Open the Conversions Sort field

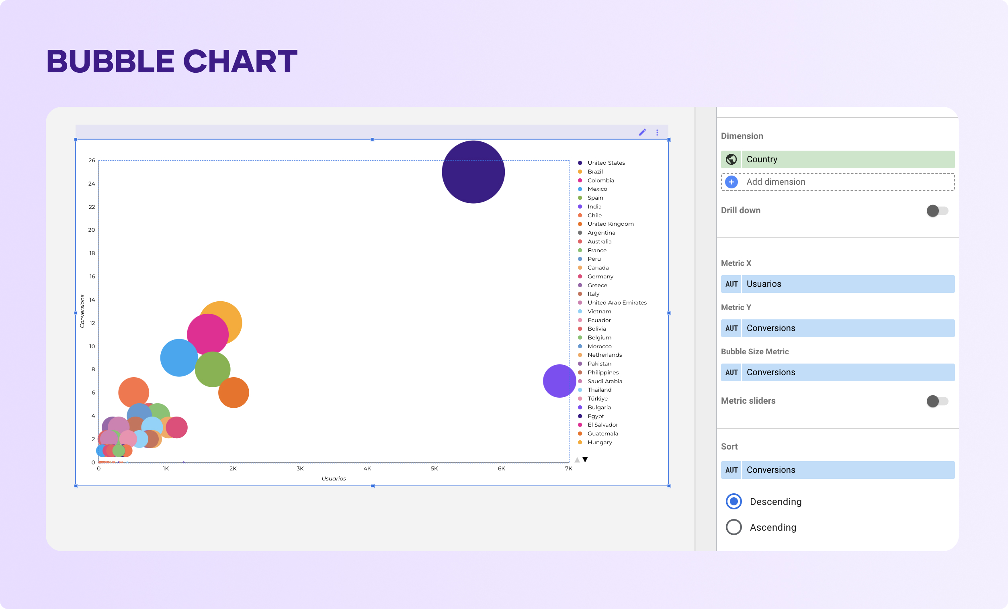click(x=838, y=470)
